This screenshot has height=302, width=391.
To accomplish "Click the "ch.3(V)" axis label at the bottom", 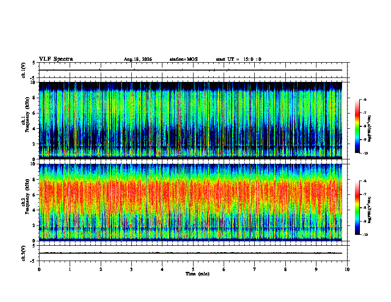I will (x=23, y=253).
